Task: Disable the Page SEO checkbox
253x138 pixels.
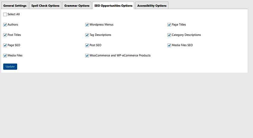Action: (5, 45)
